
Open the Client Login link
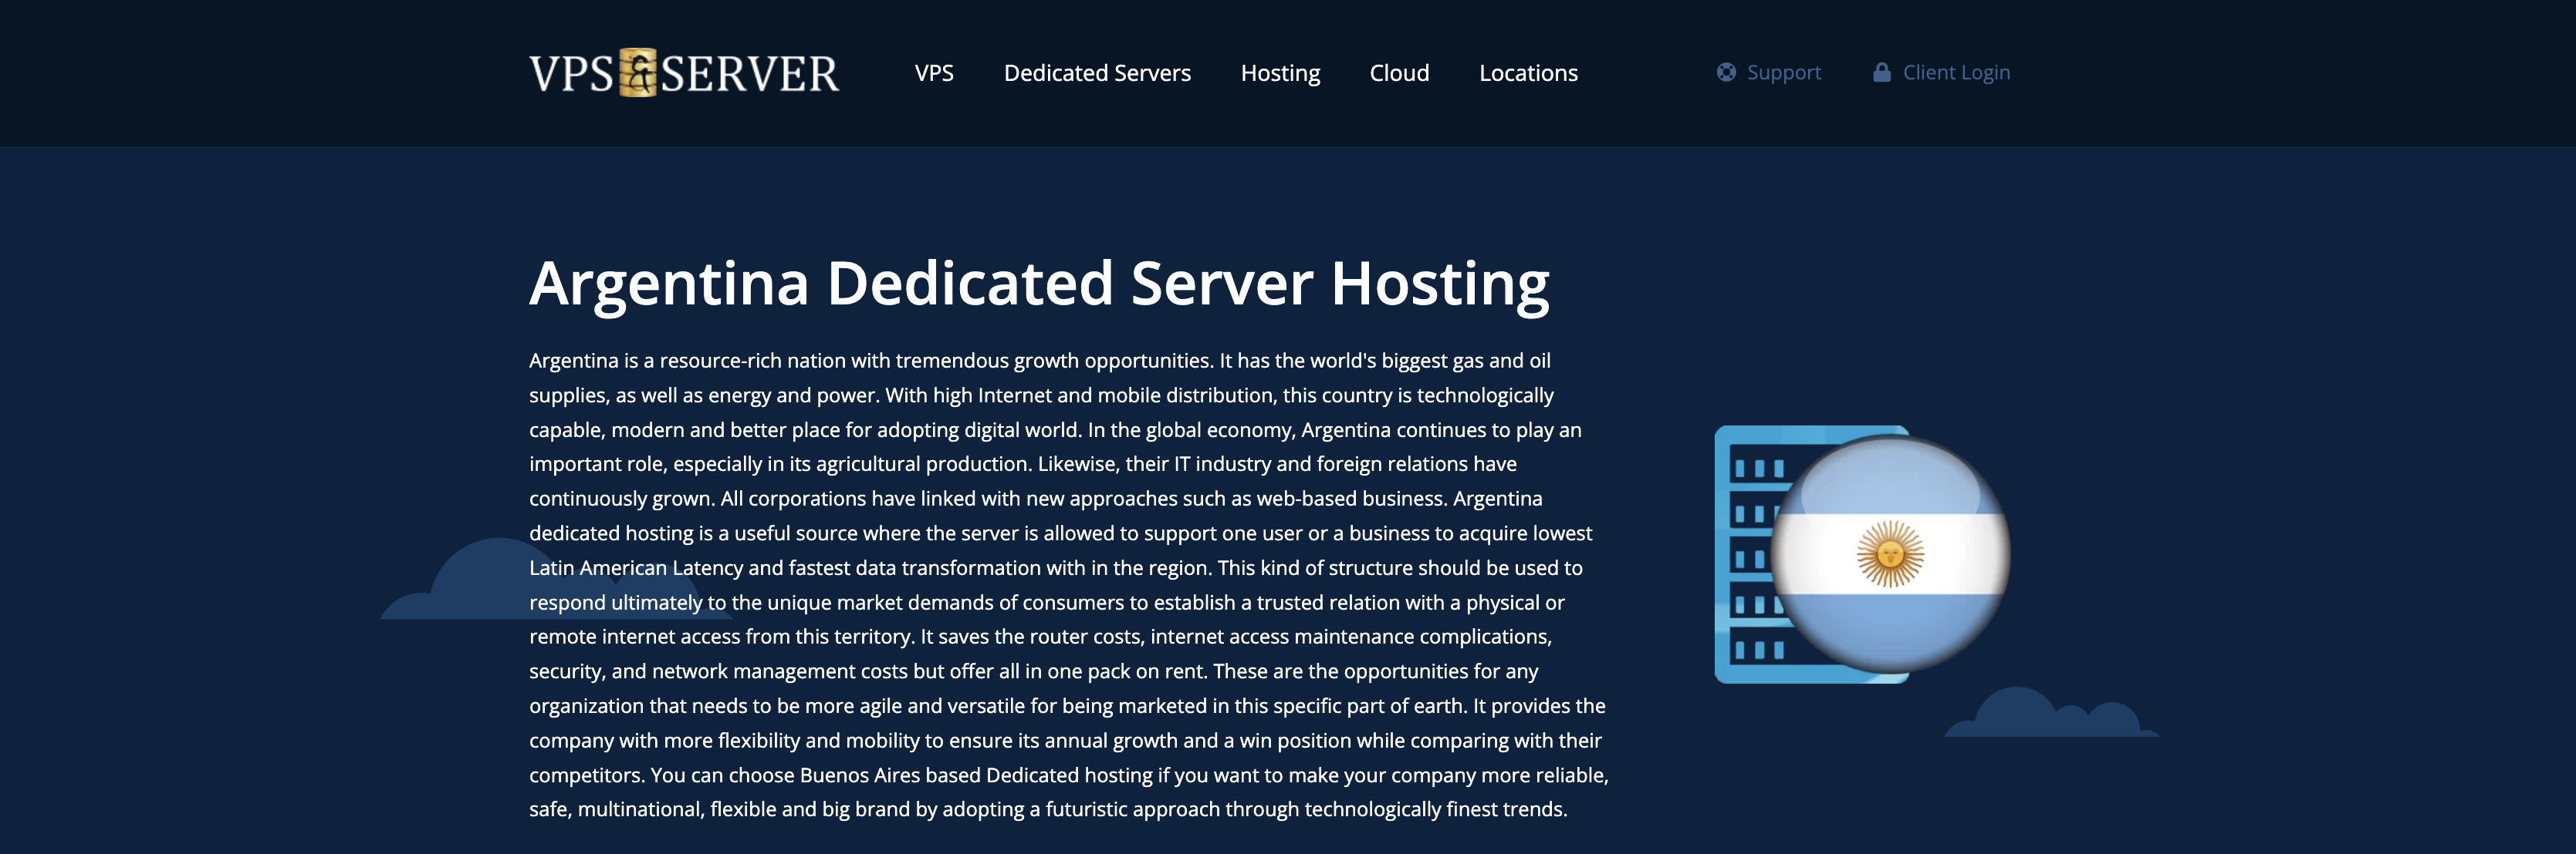[x=1956, y=72]
